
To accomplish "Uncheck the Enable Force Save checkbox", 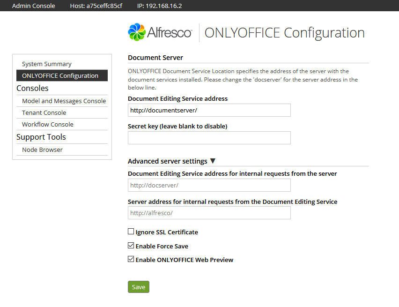I will tap(131, 245).
